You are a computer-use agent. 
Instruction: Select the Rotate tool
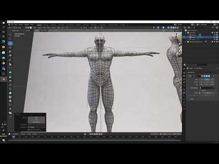10,47
